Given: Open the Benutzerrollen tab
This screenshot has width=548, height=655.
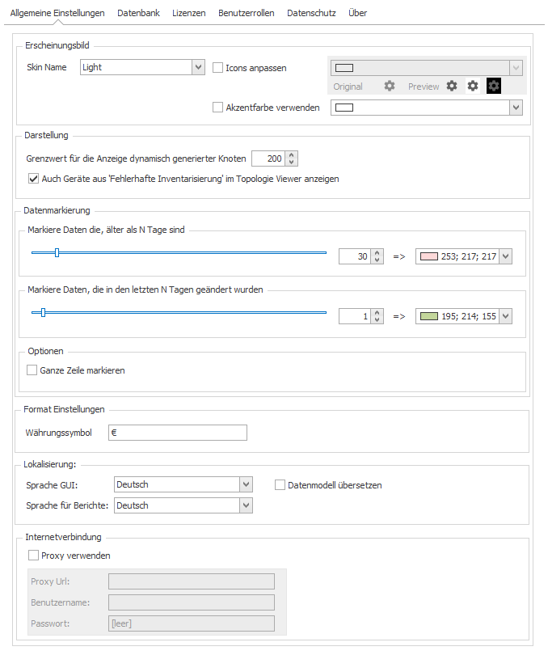Looking at the screenshot, I should (246, 13).
